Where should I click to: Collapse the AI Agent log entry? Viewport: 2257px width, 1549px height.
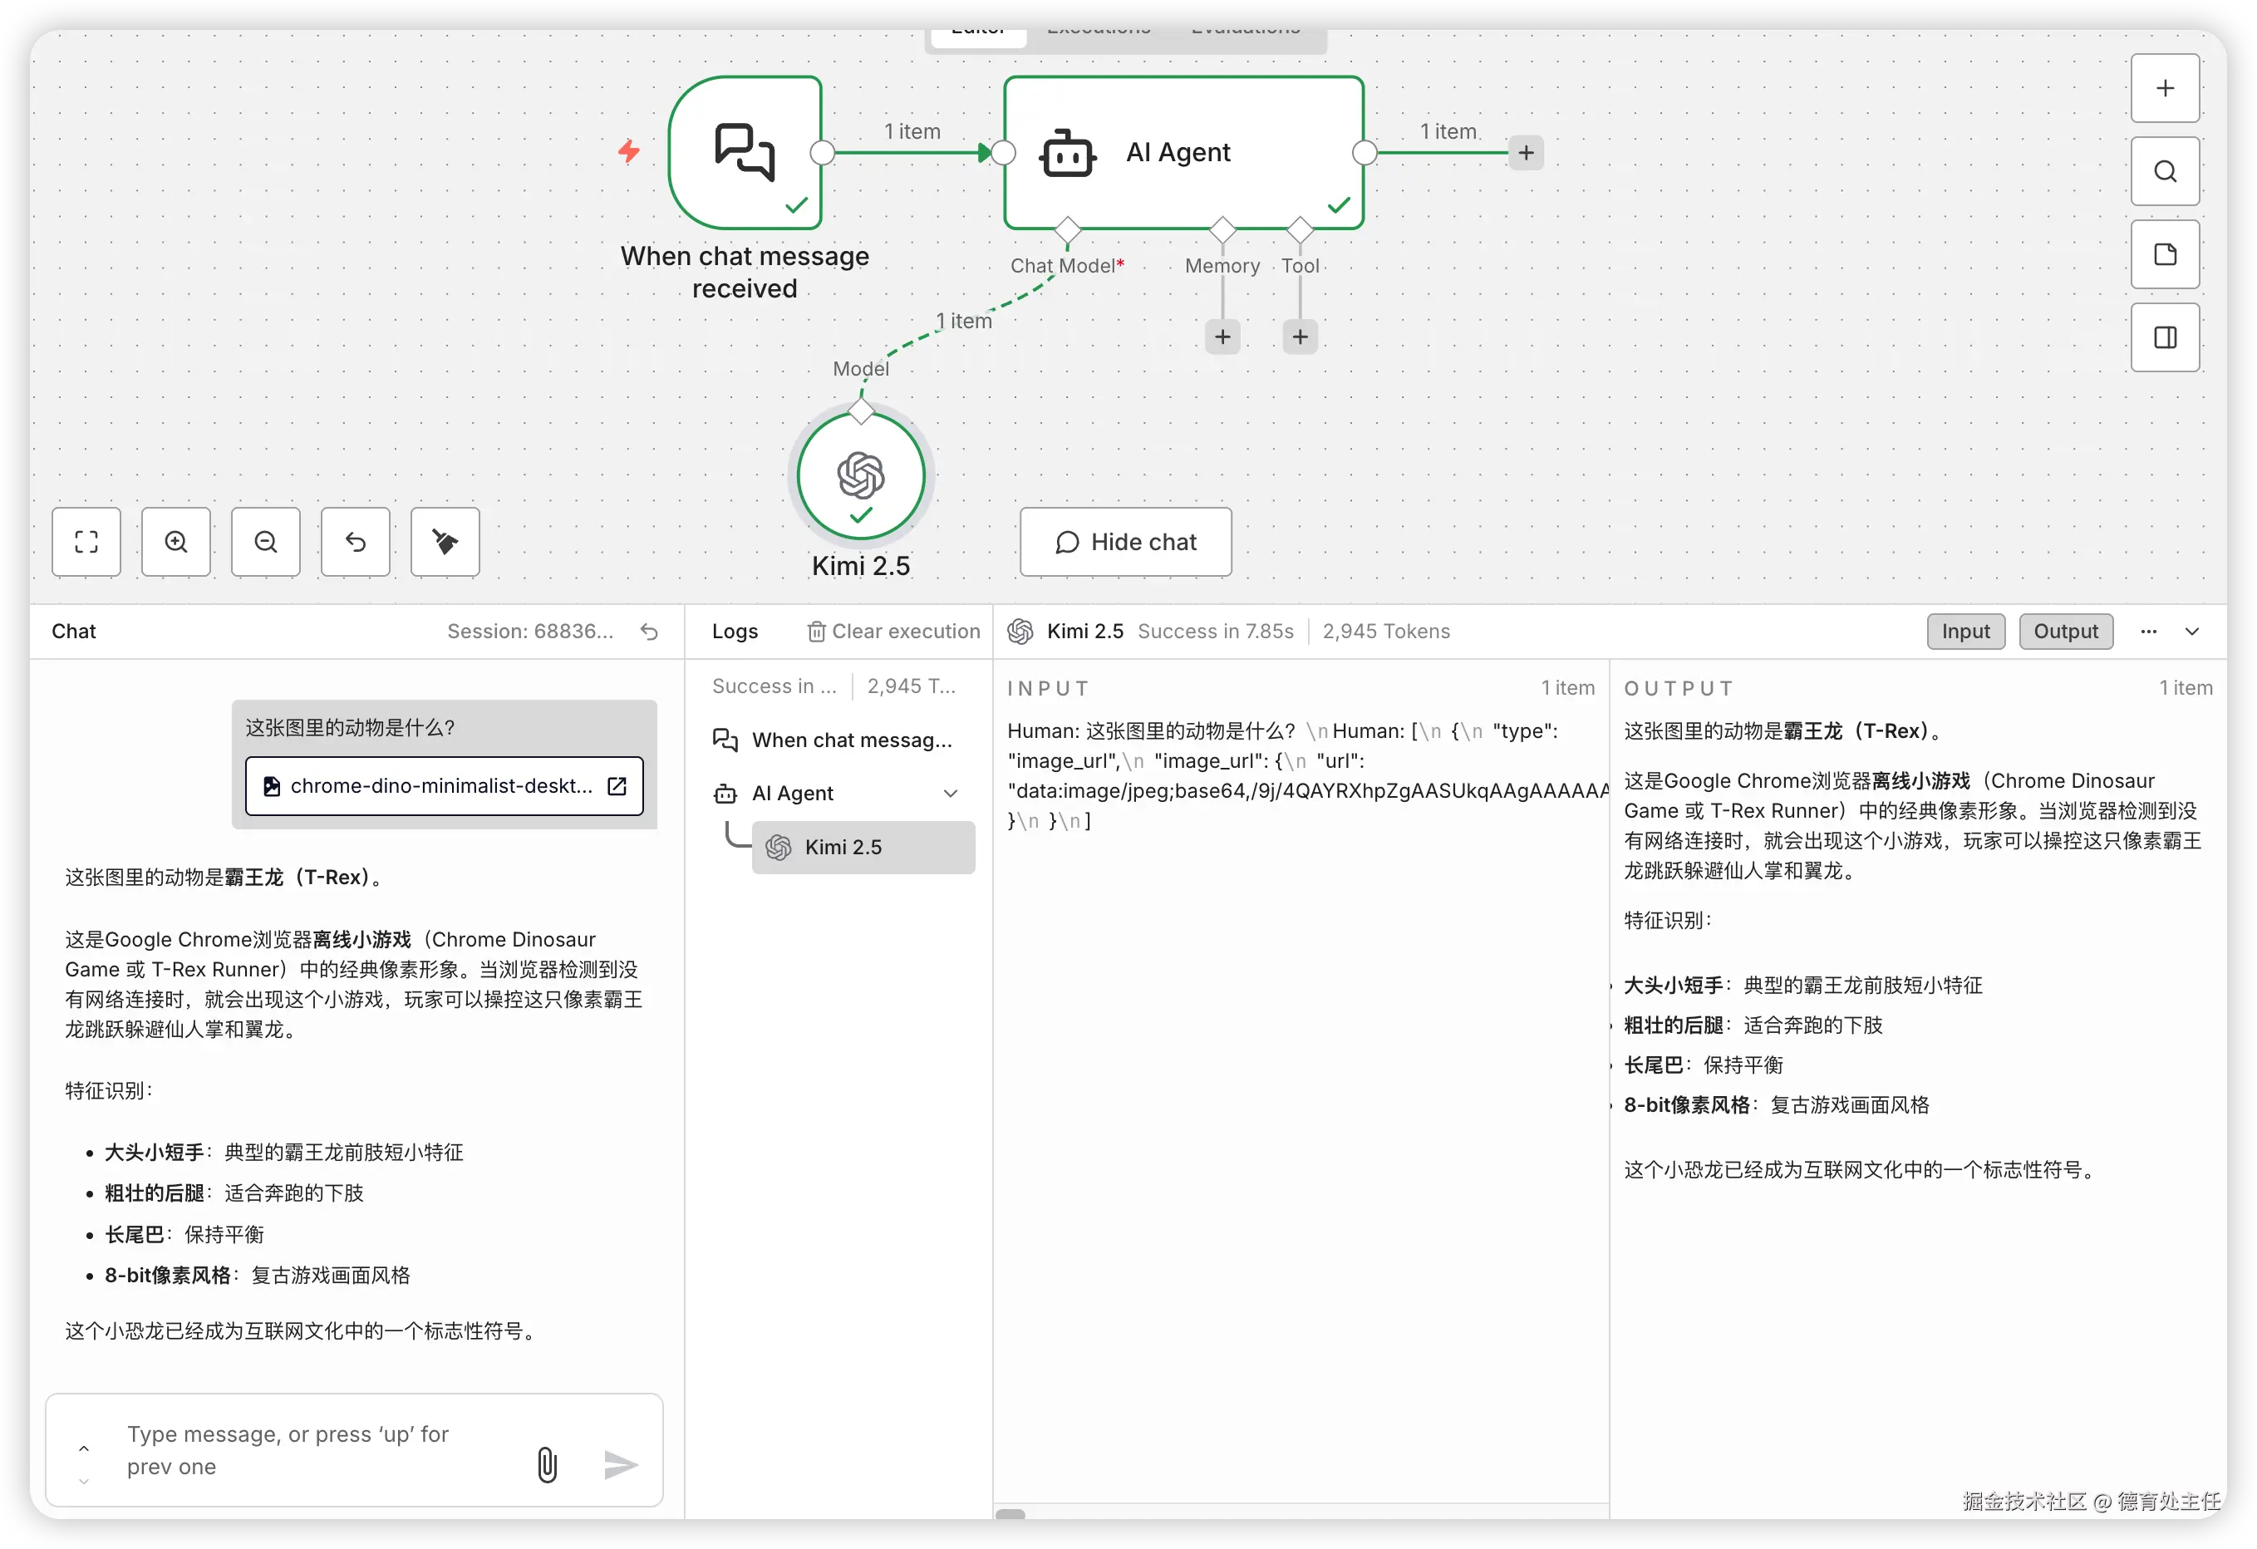click(x=951, y=794)
